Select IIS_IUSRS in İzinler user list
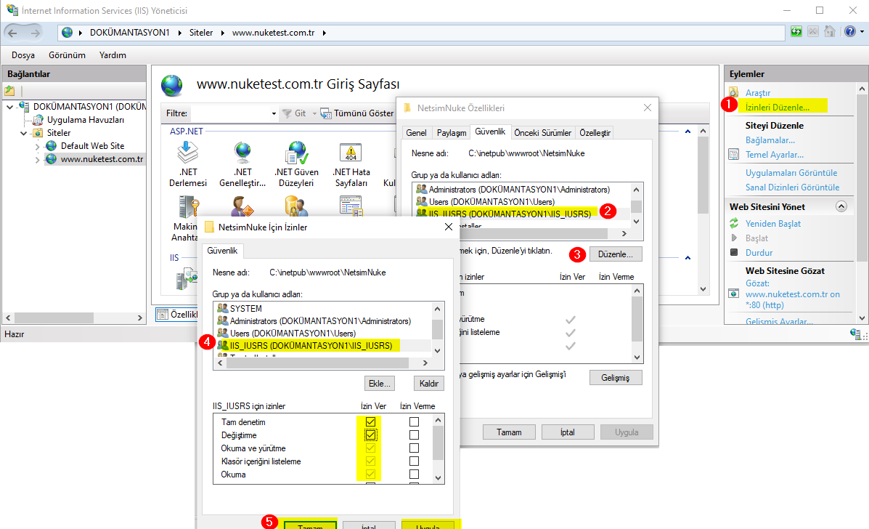 tap(311, 345)
